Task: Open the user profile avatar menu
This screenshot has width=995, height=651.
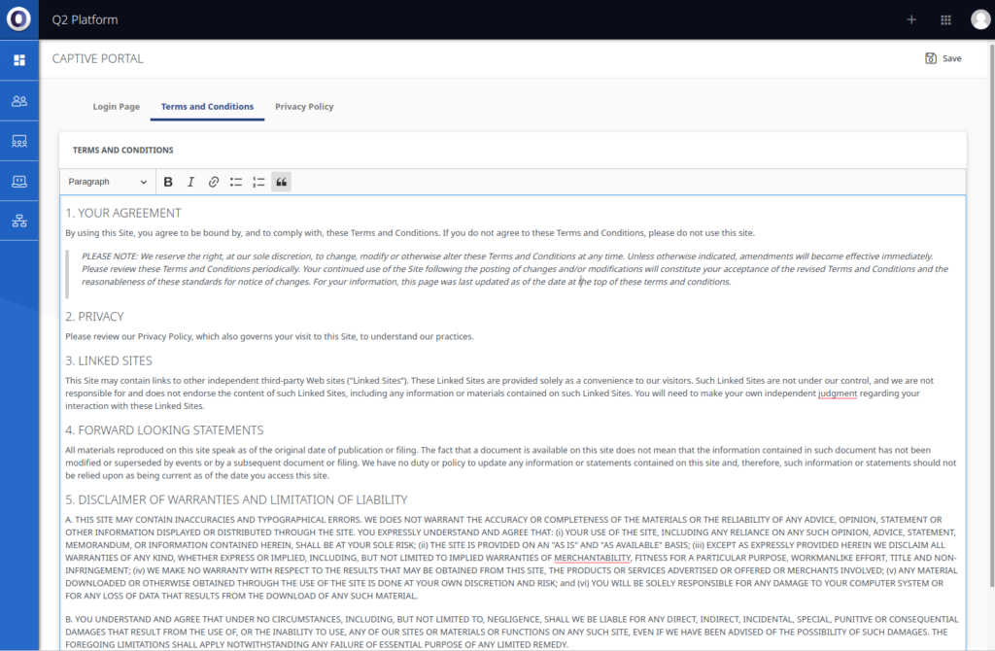Action: coord(979,19)
